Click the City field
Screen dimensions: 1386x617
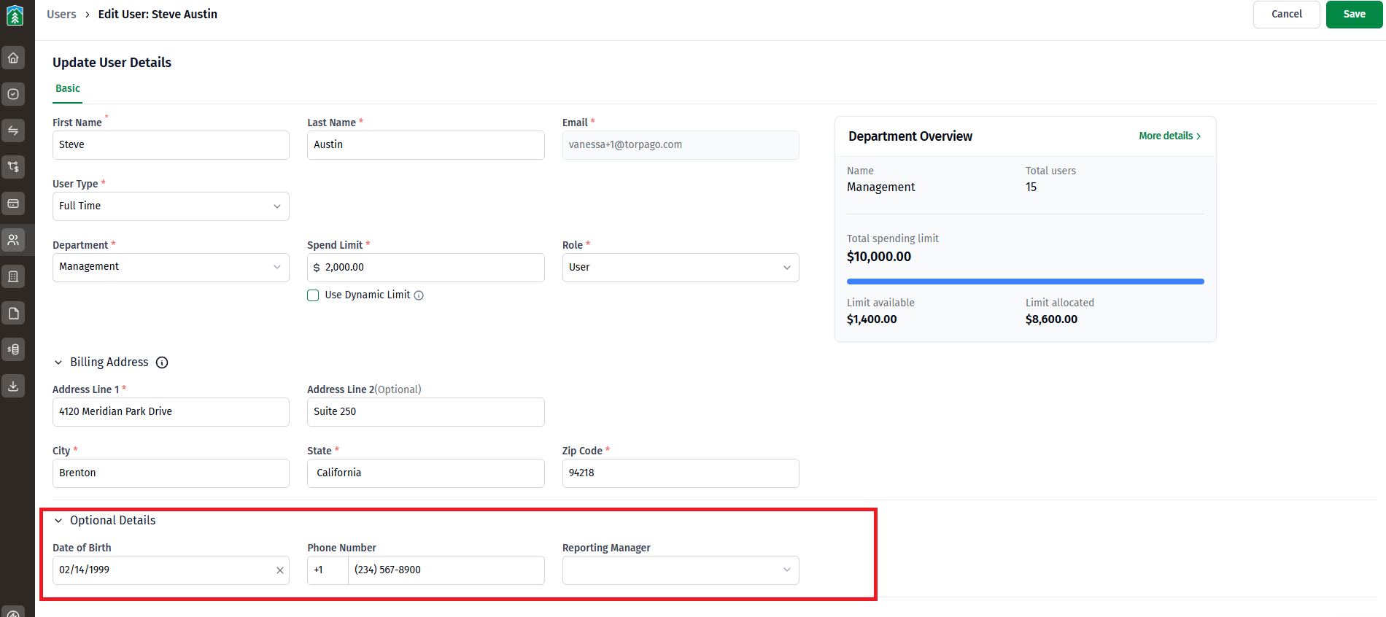click(171, 473)
